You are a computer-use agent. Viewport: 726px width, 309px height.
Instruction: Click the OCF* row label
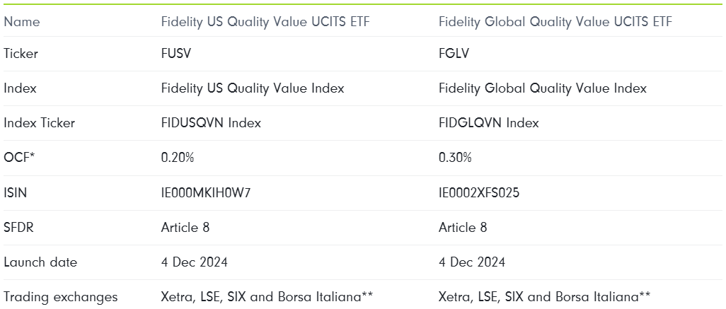click(19, 158)
